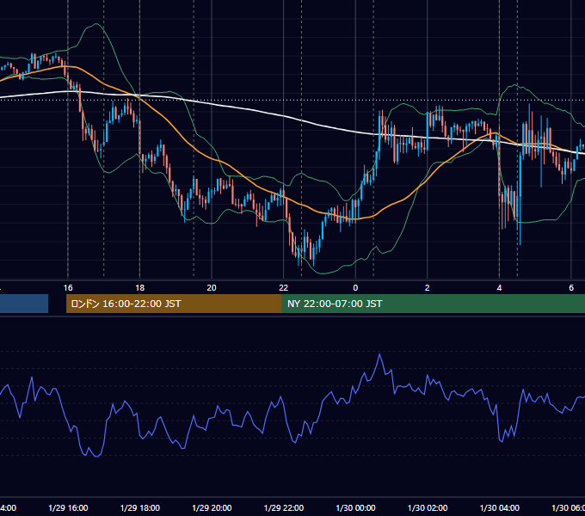Image resolution: width=585 pixels, height=516 pixels.
Task: Click the 16 hour label on price chart axis
Action: pos(68,287)
